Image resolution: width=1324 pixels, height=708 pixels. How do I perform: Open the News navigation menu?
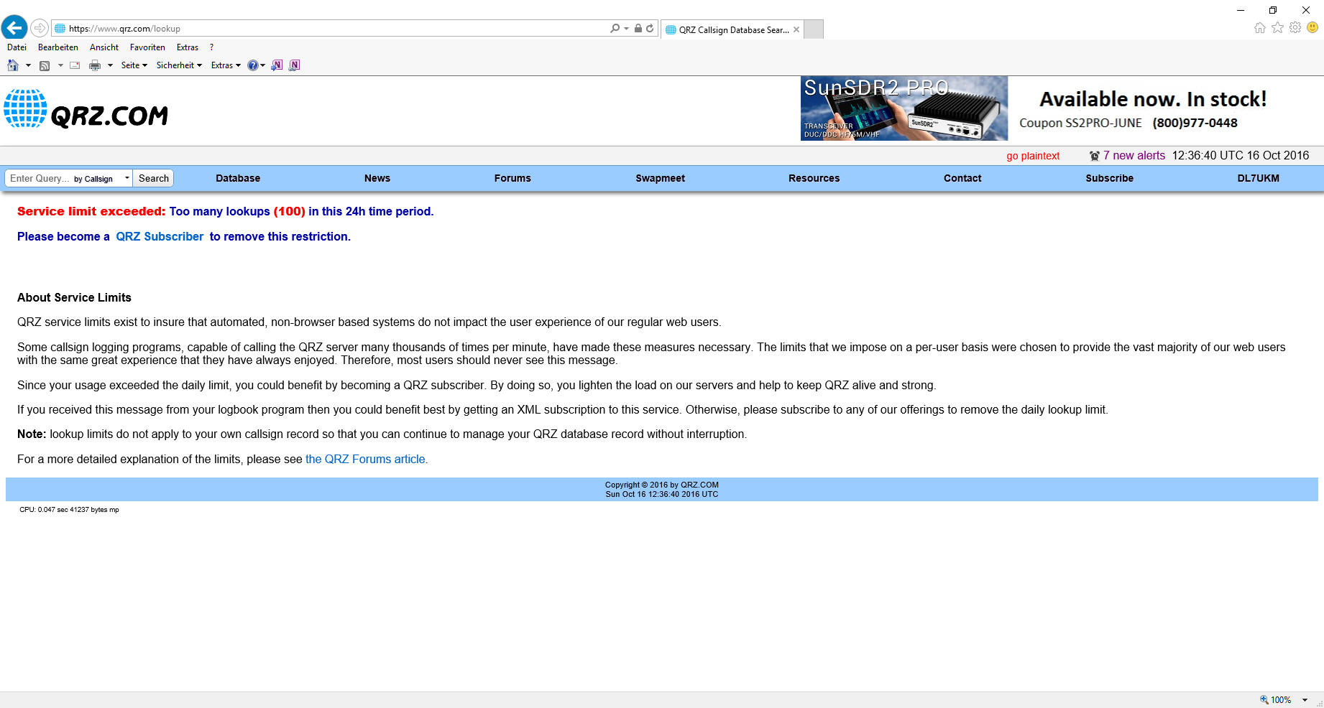point(377,178)
